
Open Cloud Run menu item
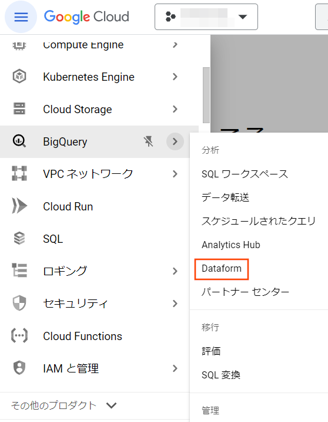pos(68,206)
